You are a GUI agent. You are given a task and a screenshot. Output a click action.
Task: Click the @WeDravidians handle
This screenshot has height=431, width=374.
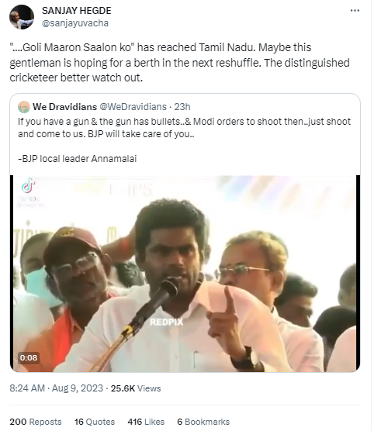pyautogui.click(x=133, y=107)
